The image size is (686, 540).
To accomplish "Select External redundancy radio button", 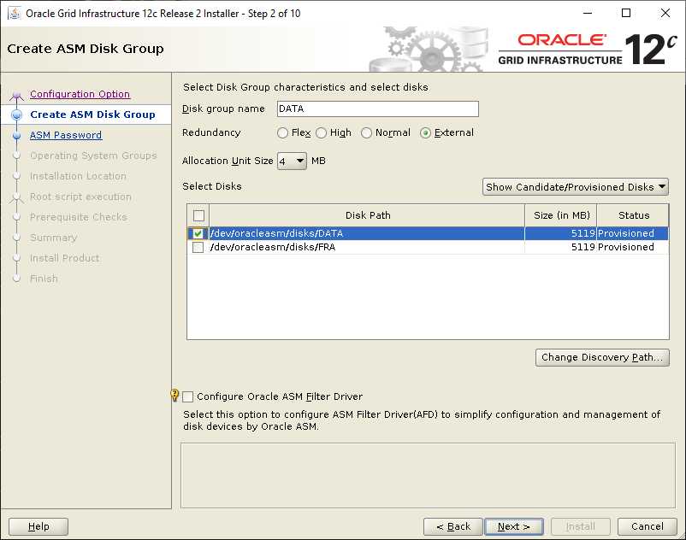I will click(x=425, y=132).
